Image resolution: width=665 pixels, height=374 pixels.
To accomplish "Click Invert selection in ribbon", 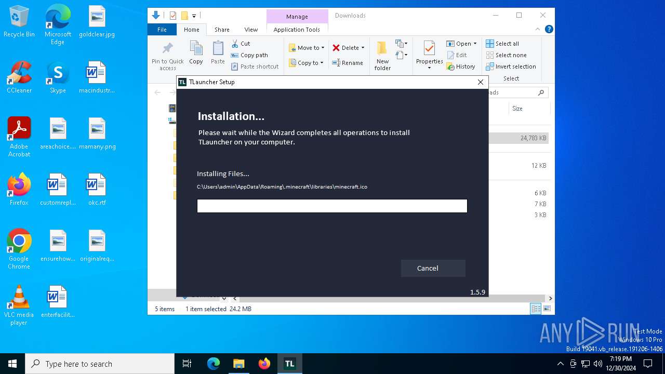I will (x=511, y=66).
